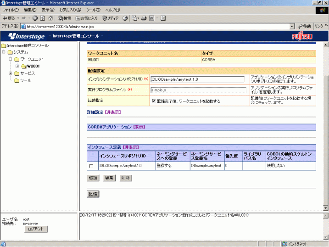This screenshot has height=247, width=329.
Task: Click the main panel scroll up arrow
Action: [x=325, y=45]
